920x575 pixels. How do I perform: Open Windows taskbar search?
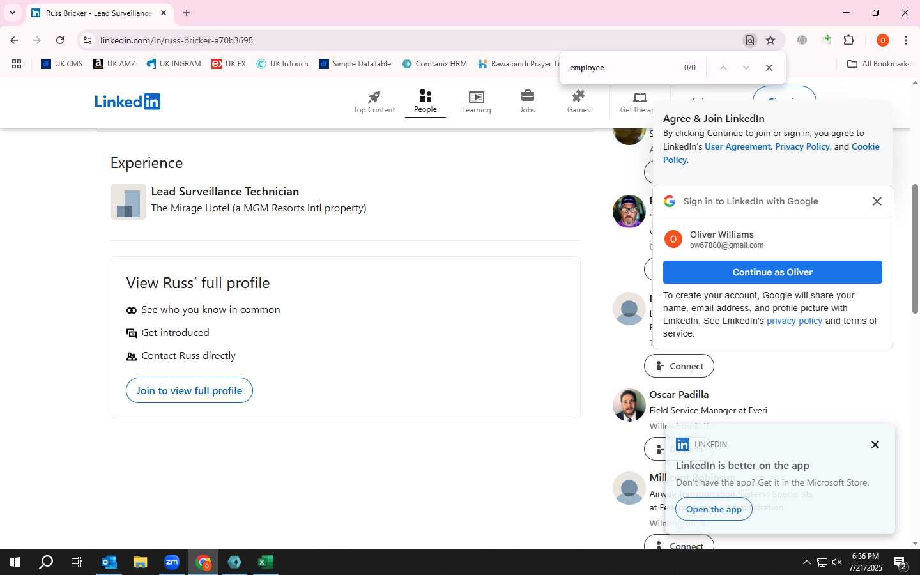[x=46, y=562]
